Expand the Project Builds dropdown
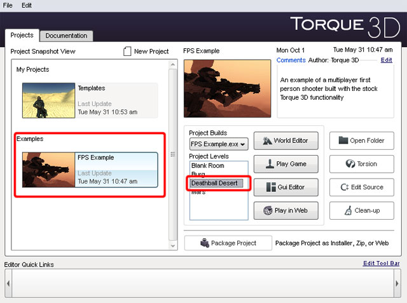 click(x=243, y=144)
